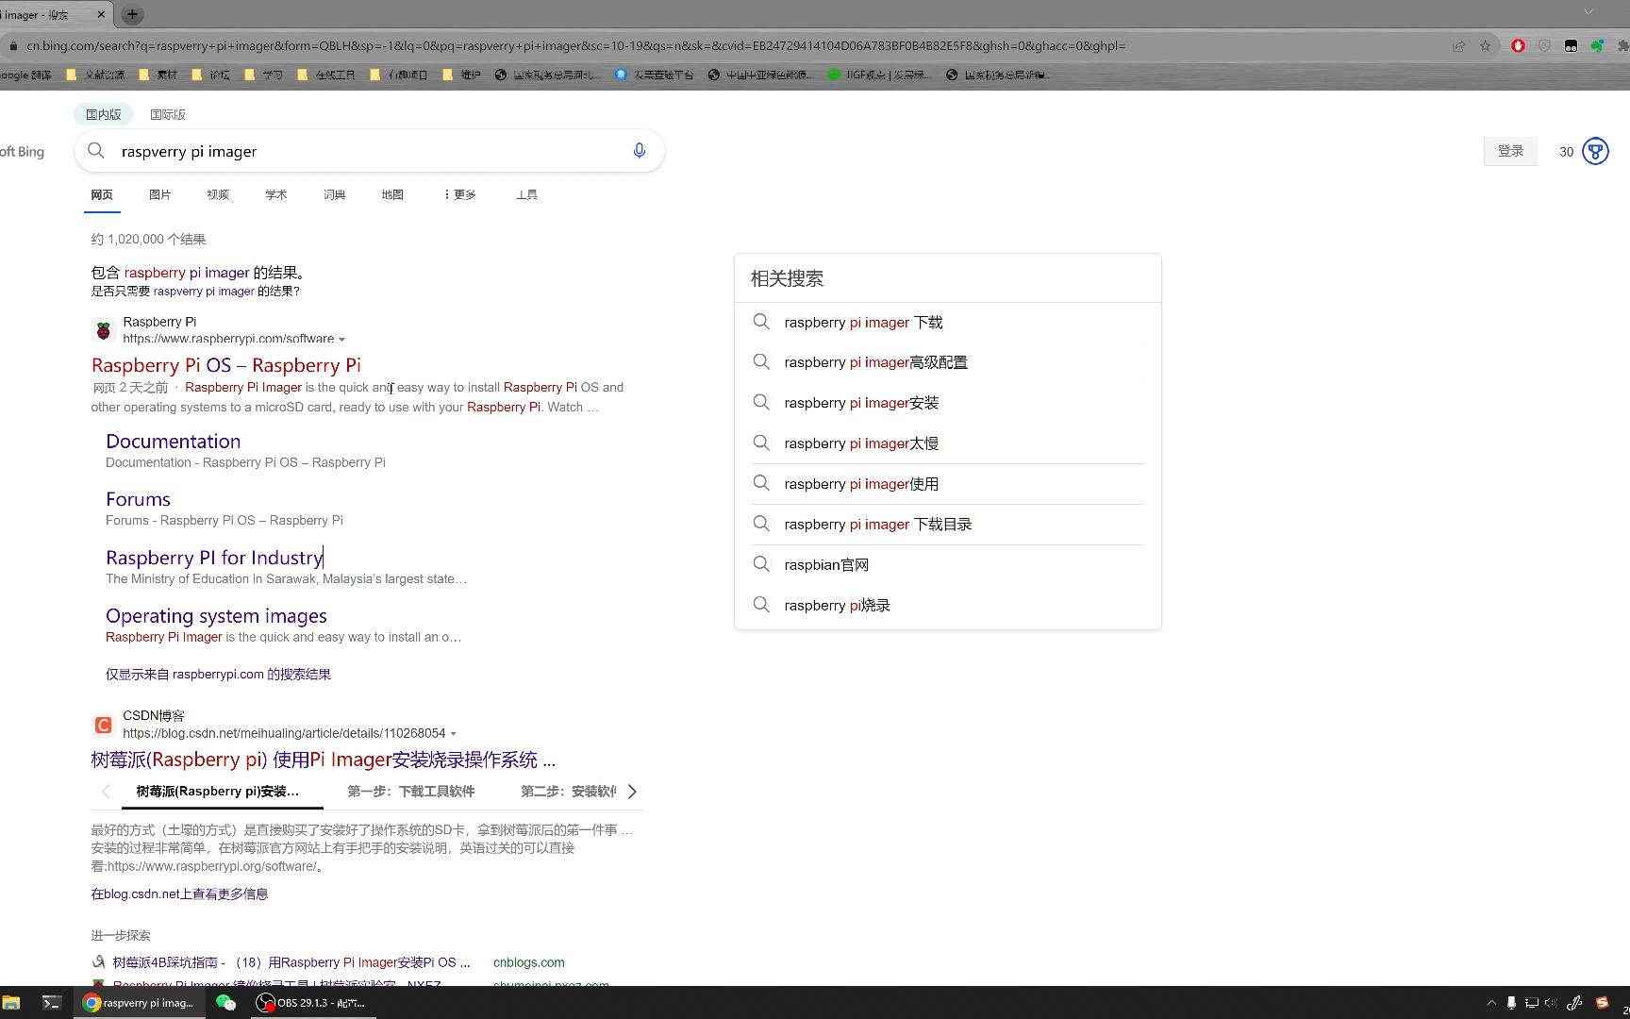Viewport: 1630px width, 1019px height.
Task: Open a new browser tab
Action: point(132,14)
